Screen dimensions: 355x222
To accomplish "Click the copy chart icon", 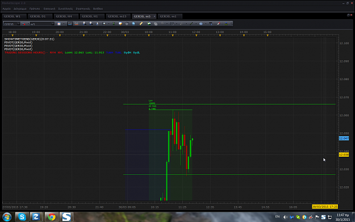I will [x=156, y=24].
